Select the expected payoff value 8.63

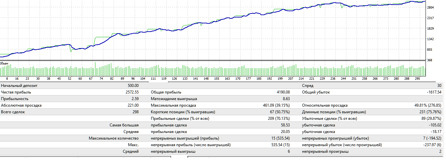286,99
